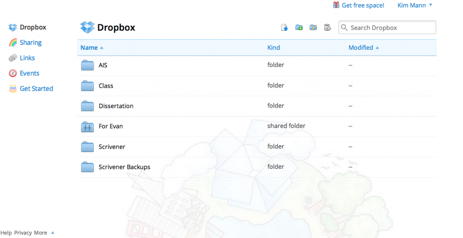
Task: Open the Help link in footer
Action: (x=6, y=233)
